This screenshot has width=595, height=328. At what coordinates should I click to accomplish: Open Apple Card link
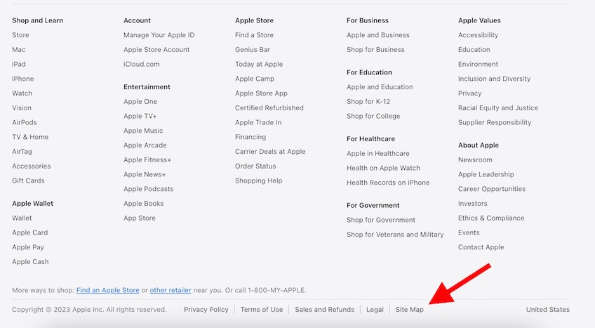click(29, 232)
